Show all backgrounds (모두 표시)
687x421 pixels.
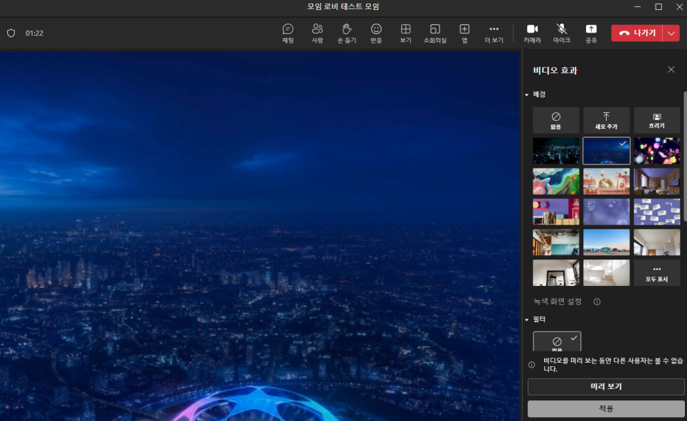(656, 272)
